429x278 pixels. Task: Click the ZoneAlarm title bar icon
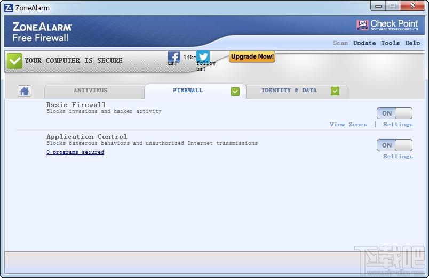coord(9,7)
